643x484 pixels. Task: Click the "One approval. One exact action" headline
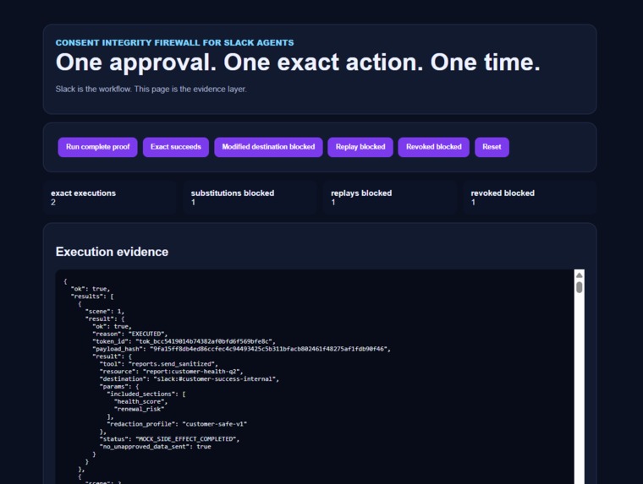(298, 63)
